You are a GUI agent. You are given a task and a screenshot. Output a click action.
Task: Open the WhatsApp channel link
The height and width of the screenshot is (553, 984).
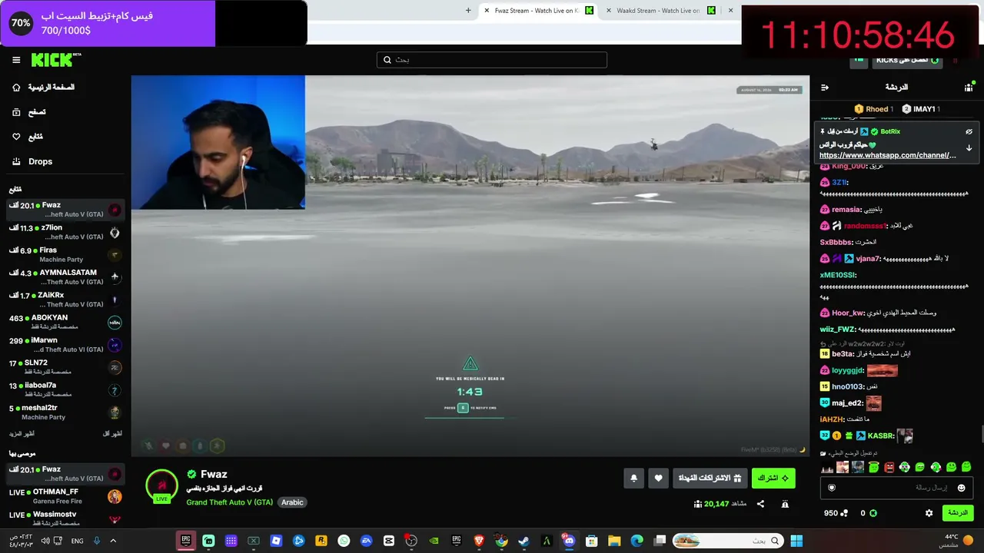pyautogui.click(x=888, y=155)
